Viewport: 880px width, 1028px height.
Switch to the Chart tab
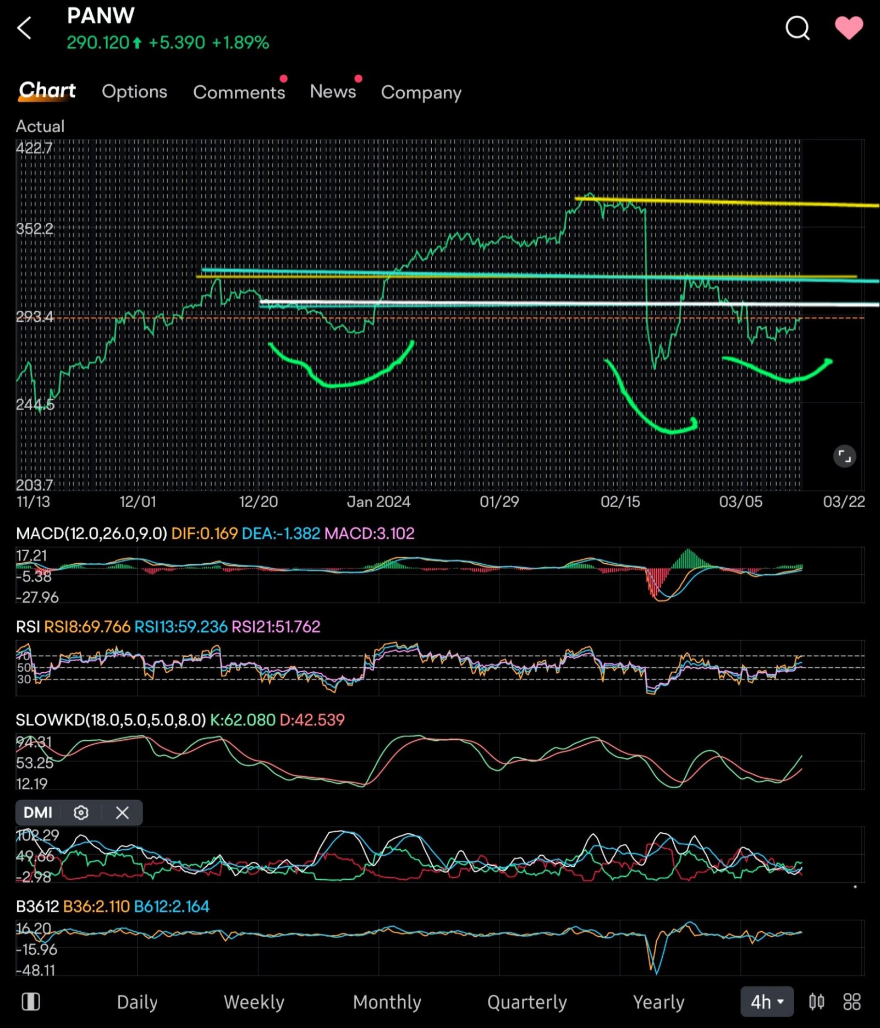47,90
